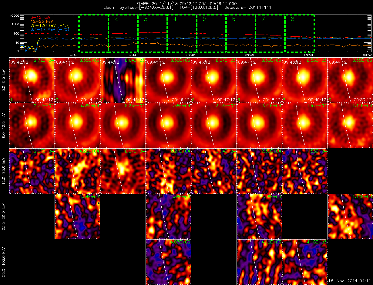Click the peak value 8.59E+03
373x285 pixels.
coord(272,60)
